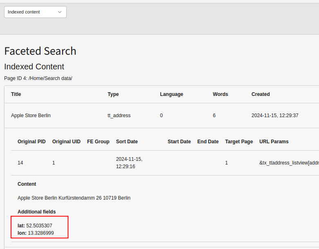Viewport: 319px width, 249px height.
Task: Click the URL Params column header
Action: (274, 142)
